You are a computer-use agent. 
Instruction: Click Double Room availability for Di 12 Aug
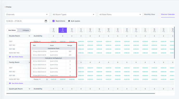click(53, 36)
